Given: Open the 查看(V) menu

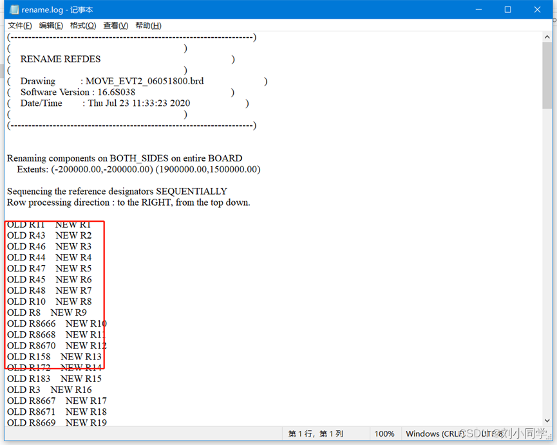Looking at the screenshot, I should pyautogui.click(x=115, y=26).
